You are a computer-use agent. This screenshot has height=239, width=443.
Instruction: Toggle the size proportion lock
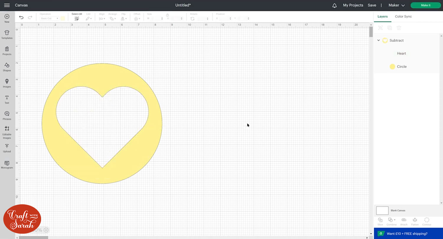click(x=167, y=15)
